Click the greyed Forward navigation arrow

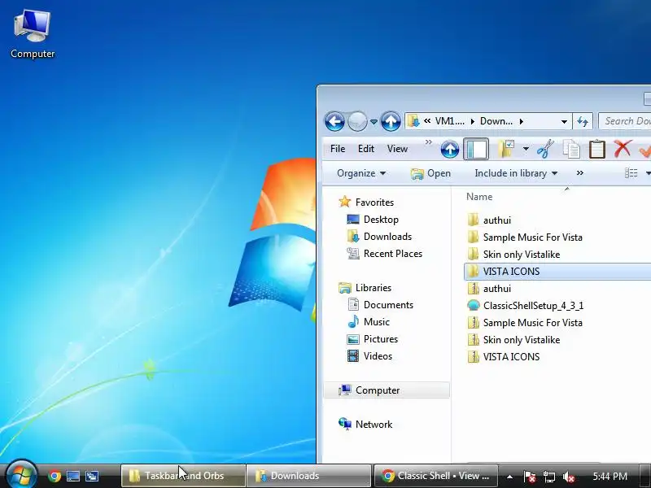(357, 121)
